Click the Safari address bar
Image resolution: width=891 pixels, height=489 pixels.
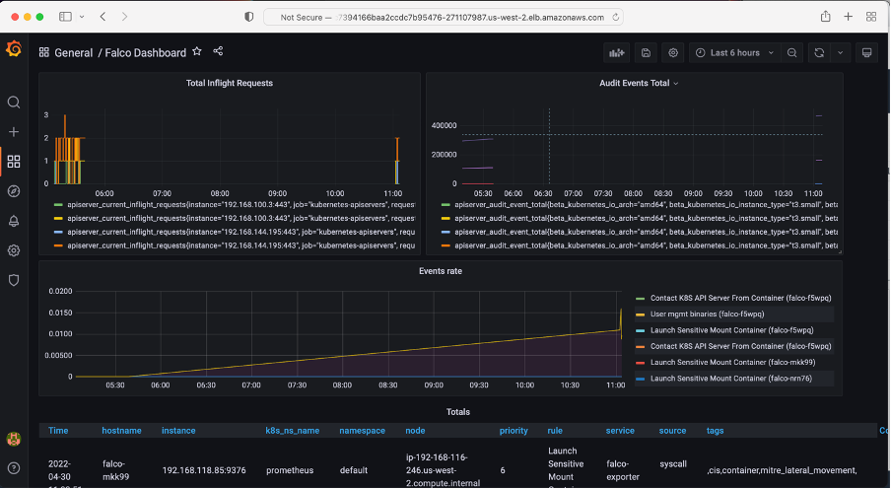tap(444, 17)
